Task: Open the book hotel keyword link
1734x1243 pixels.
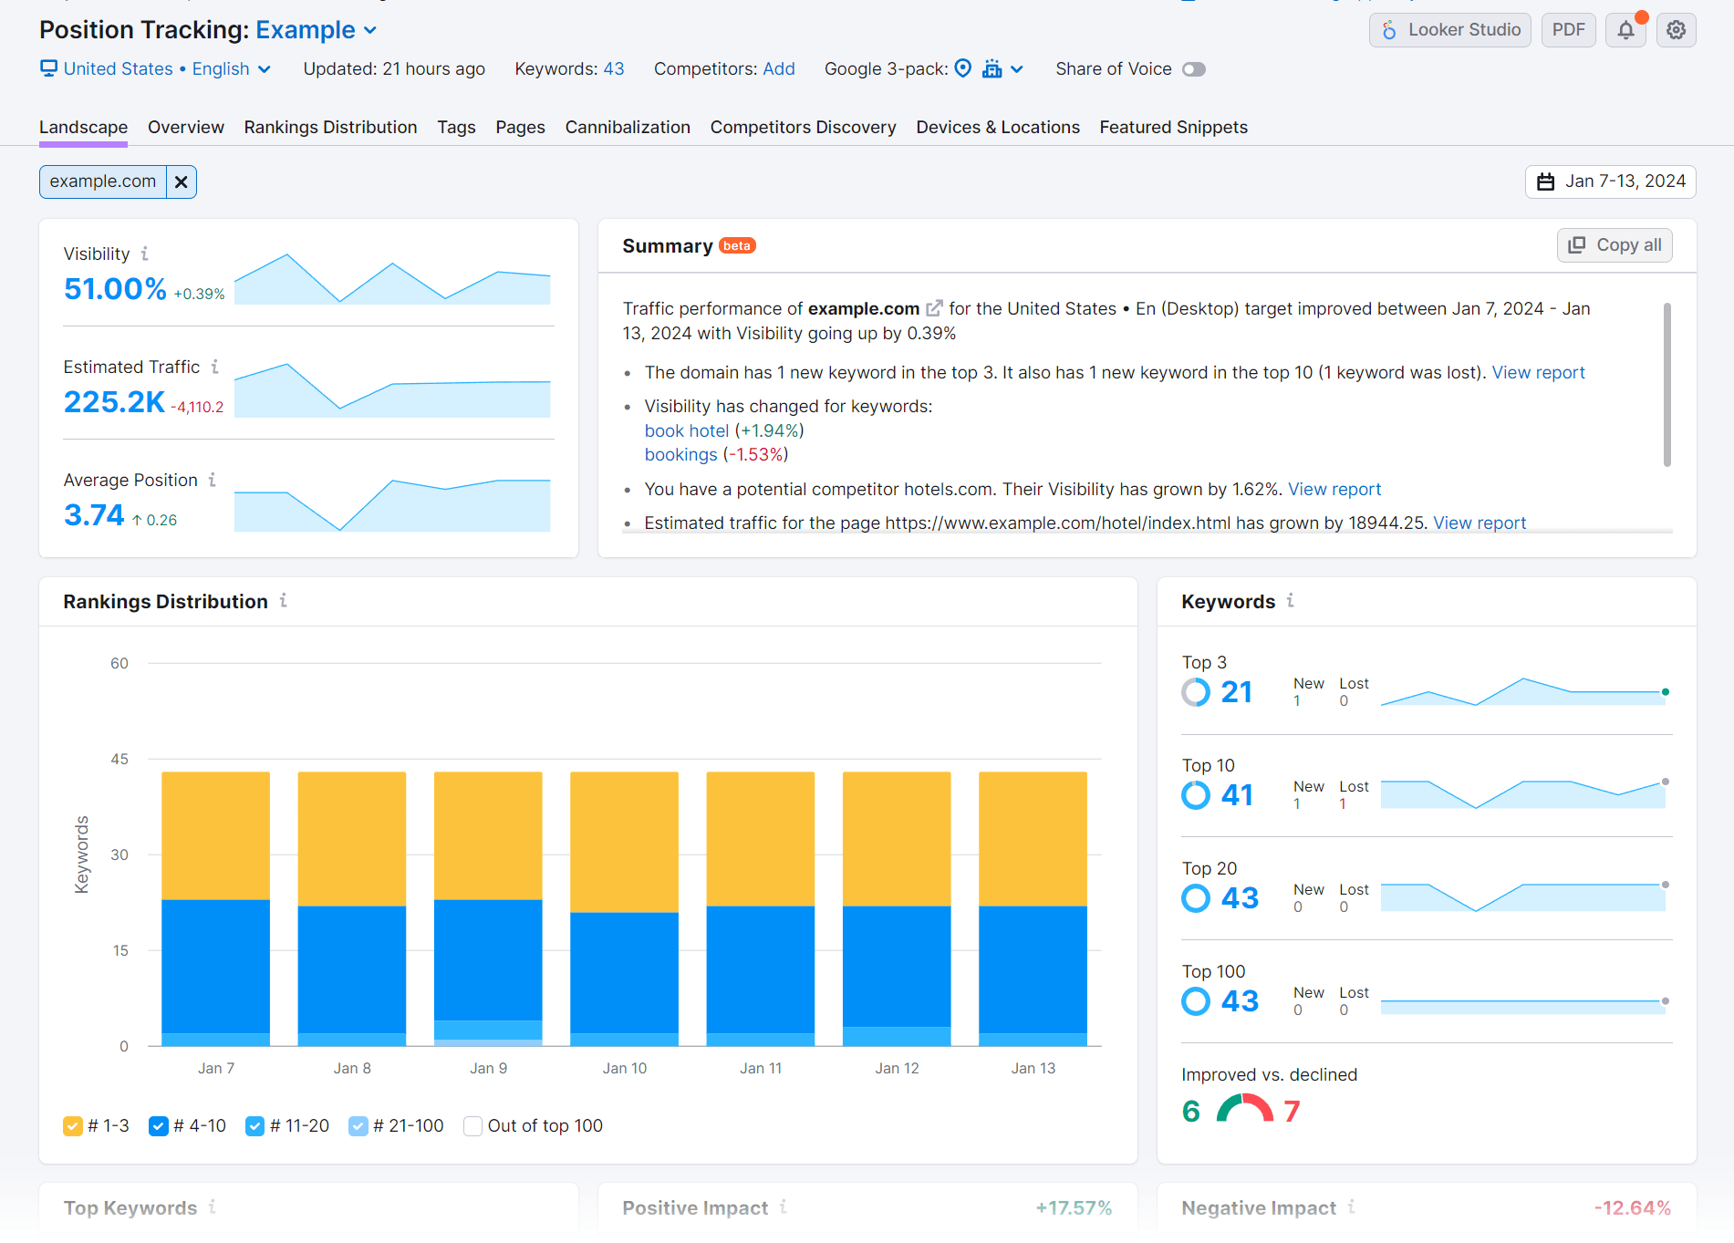Action: tap(686, 430)
